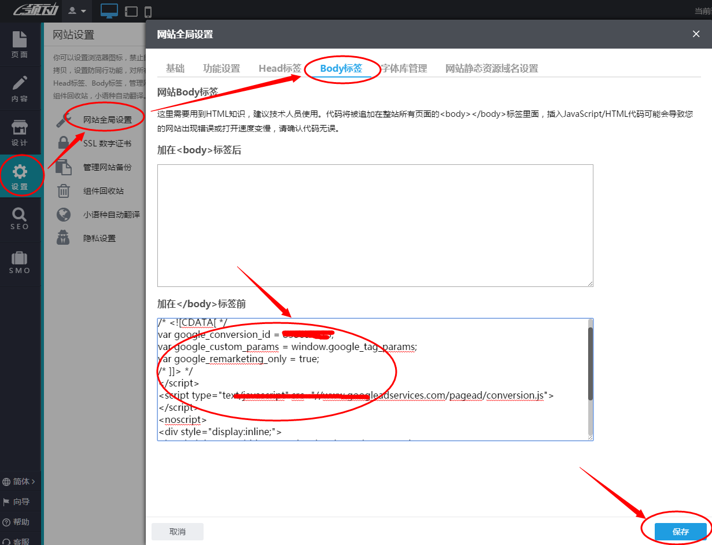
Task: Open the SEO panel
Action: [x=20, y=219]
